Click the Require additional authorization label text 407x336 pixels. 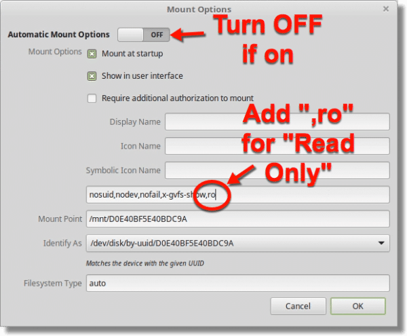178,98
